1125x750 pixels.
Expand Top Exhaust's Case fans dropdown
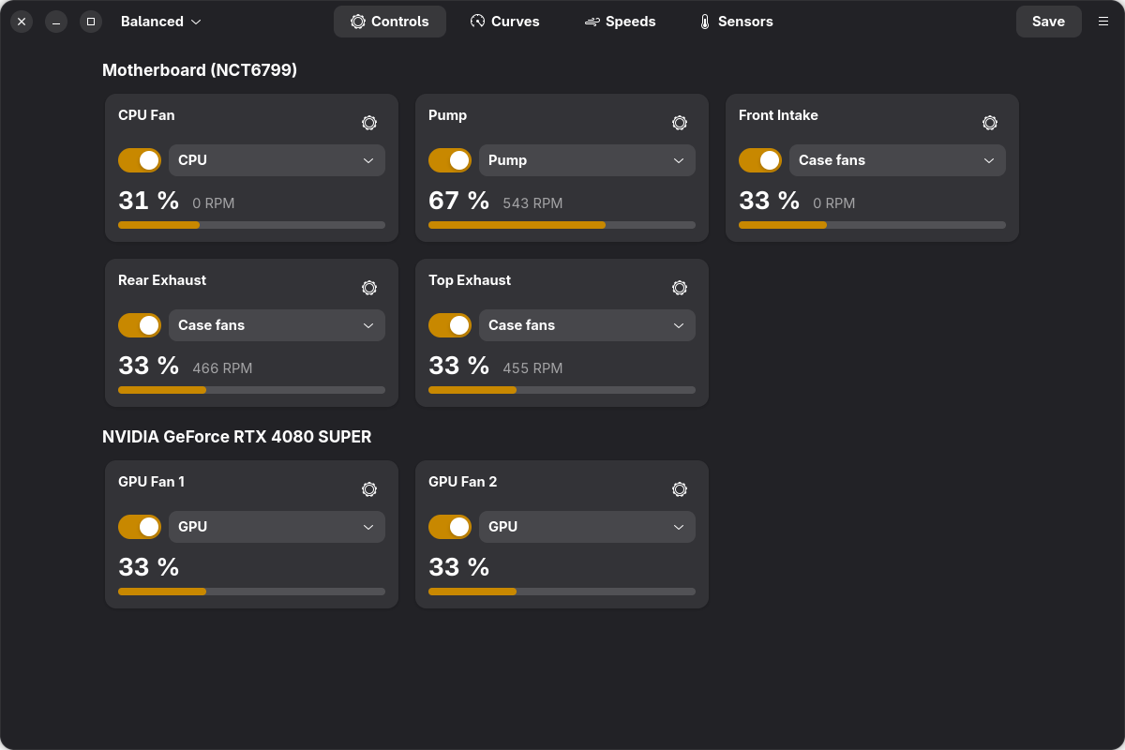coord(587,325)
